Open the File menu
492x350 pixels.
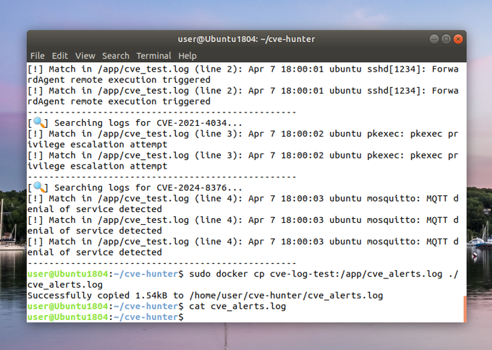click(37, 56)
